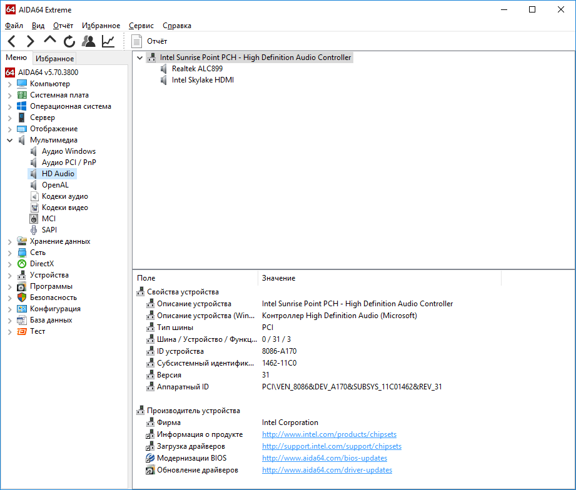This screenshot has height=490, width=576.
Task: Open the aida64.com driver-updates link
Action: click(327, 470)
